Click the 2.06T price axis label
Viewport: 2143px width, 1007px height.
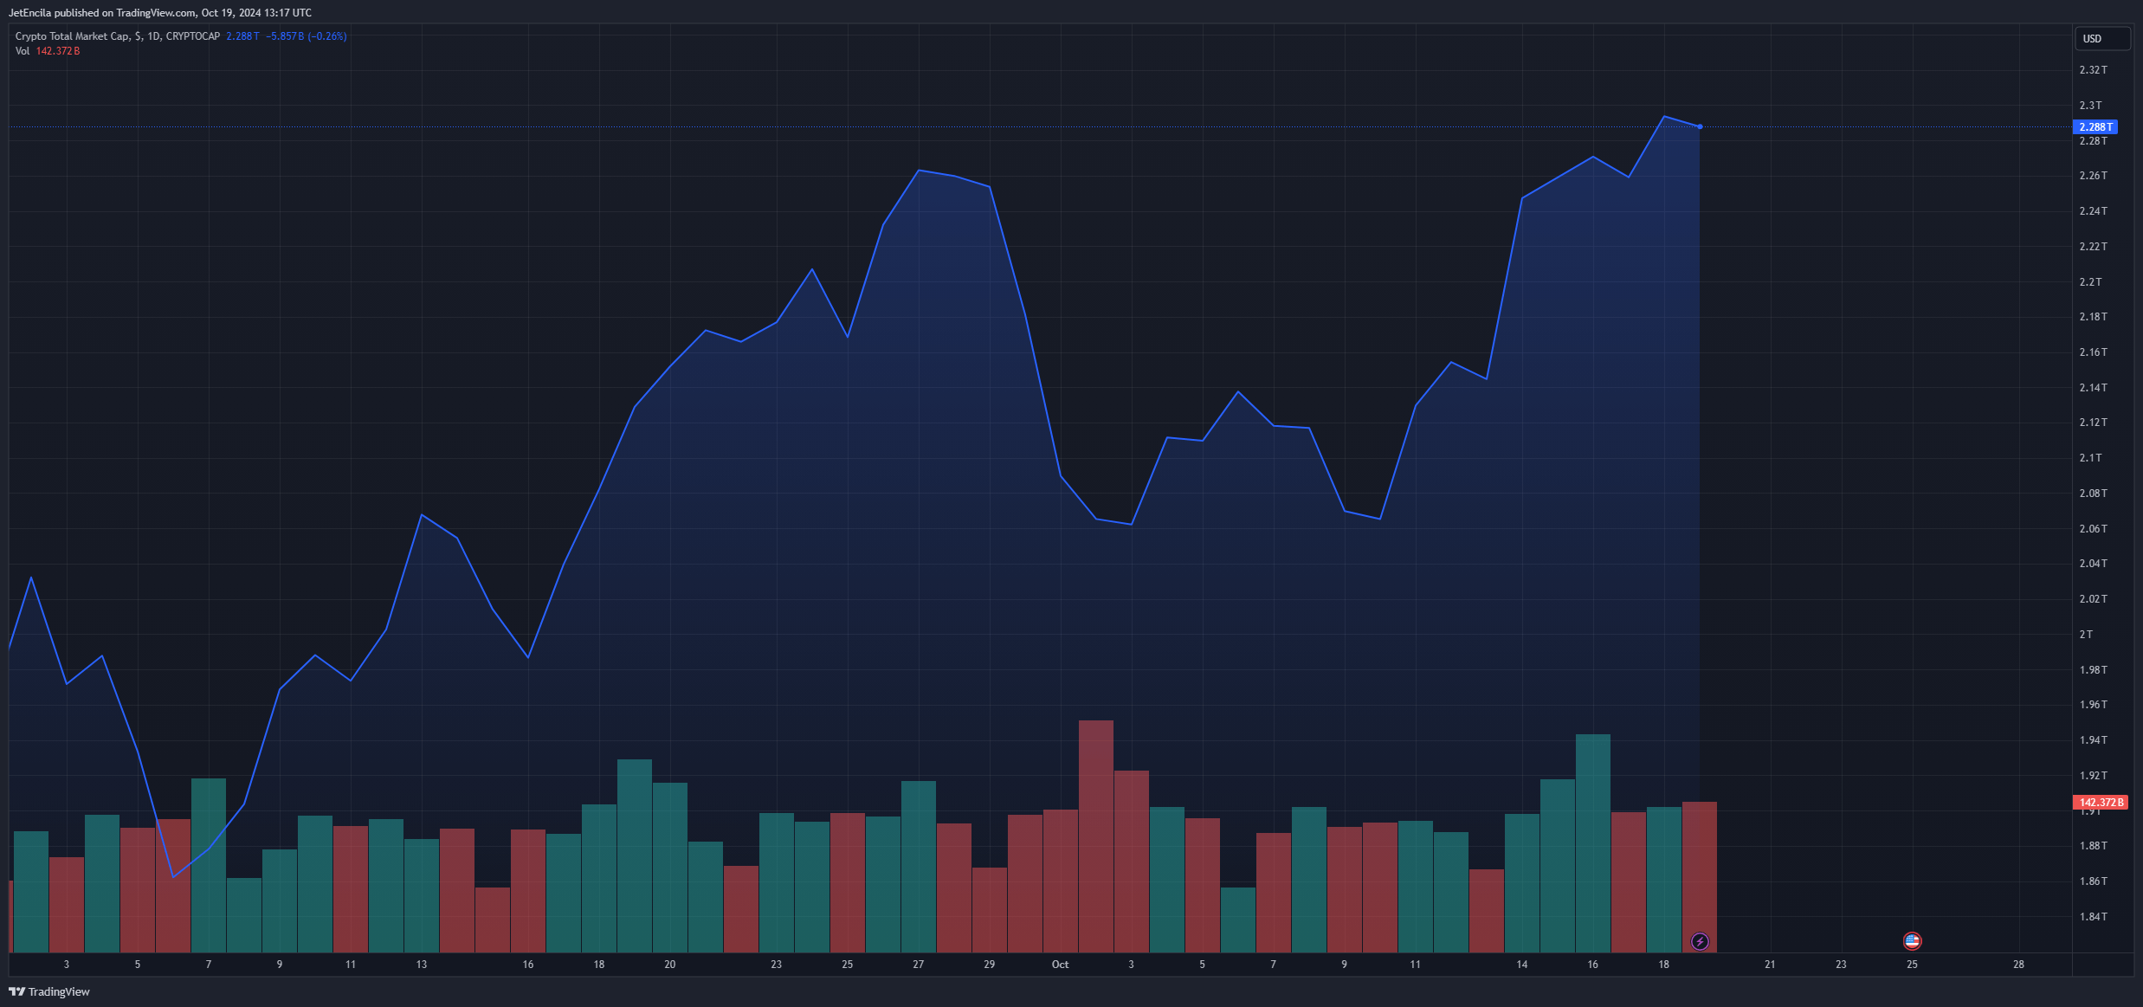pos(2094,529)
